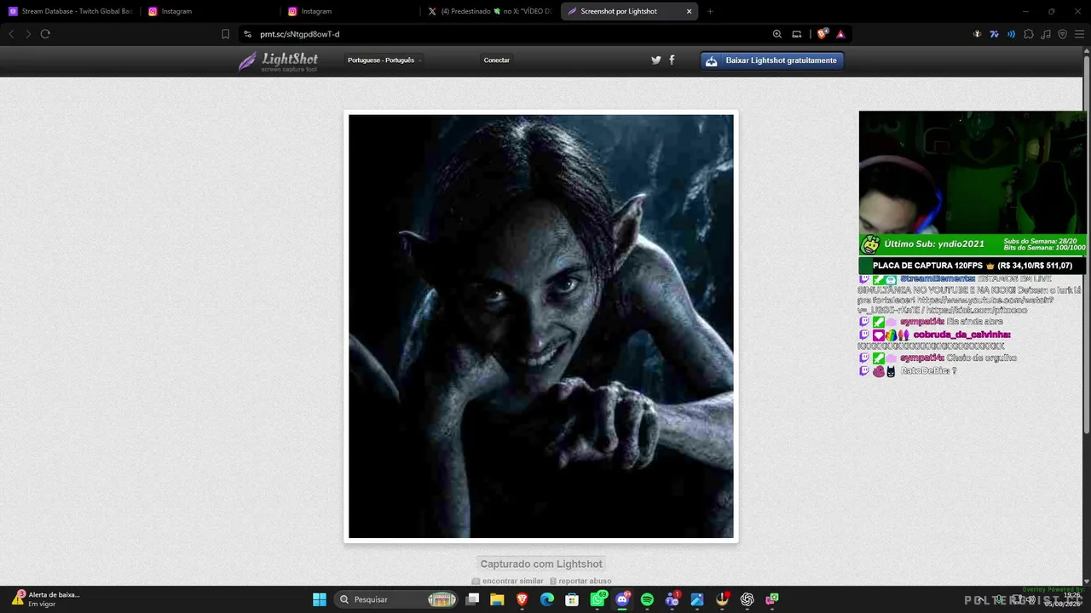Open the browser extensions puzzle menu

(x=1029, y=34)
